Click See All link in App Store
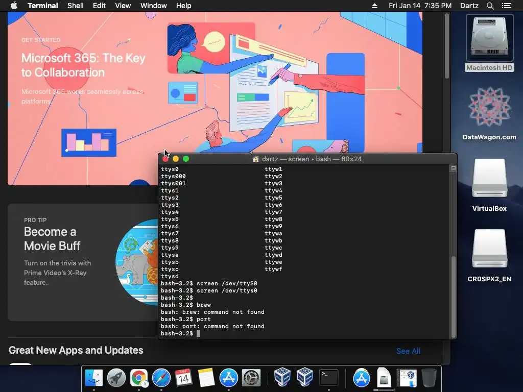Screen dimensions: 523x392 (408, 351)
